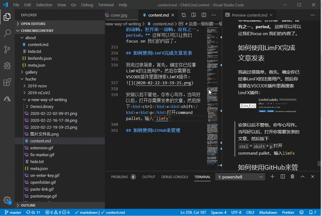Open limfxinfo.json in about folder
The image size is (322, 216).
(60, 58)
